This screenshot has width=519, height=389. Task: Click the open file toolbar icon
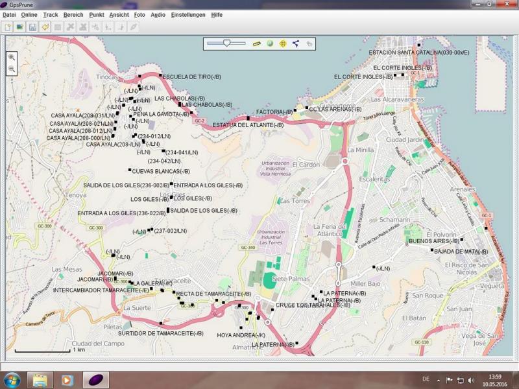[8, 27]
